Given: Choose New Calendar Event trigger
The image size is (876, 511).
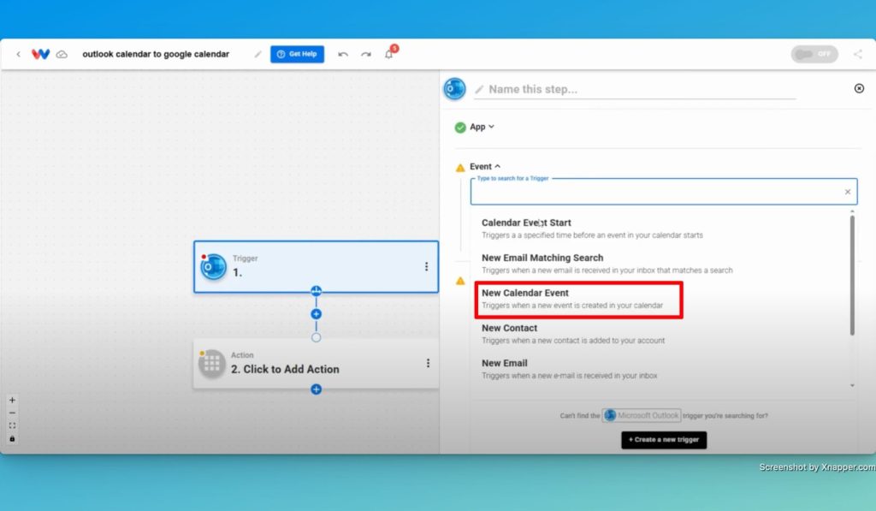Looking at the screenshot, I should pyautogui.click(x=579, y=299).
